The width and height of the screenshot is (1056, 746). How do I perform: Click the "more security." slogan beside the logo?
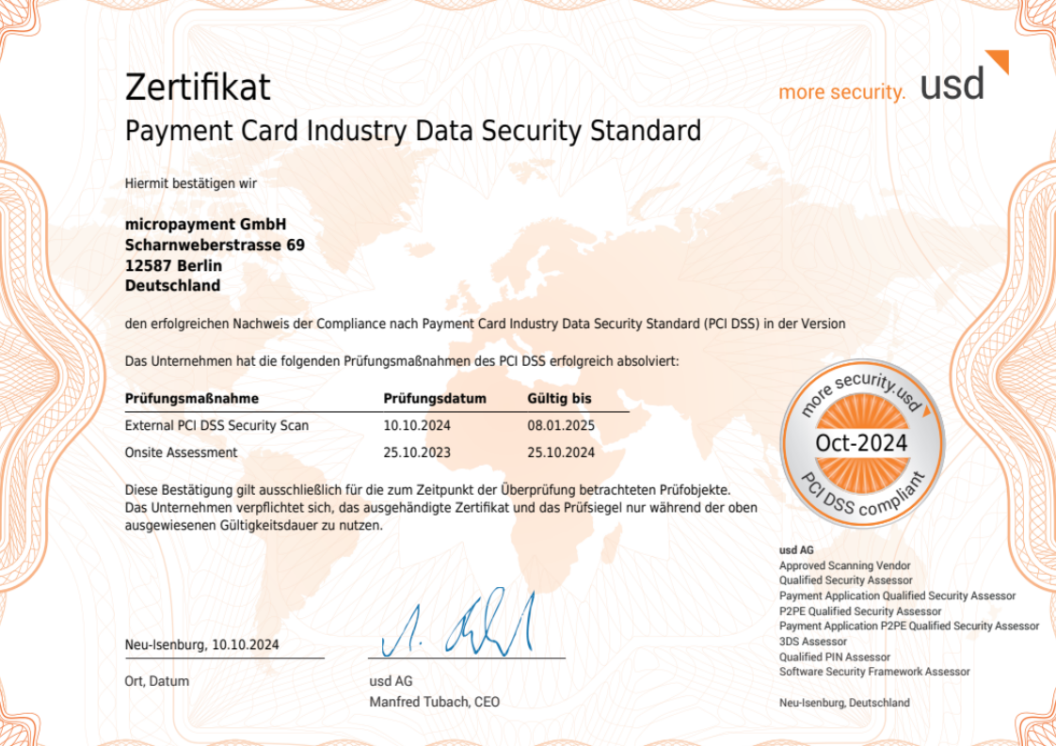841,92
